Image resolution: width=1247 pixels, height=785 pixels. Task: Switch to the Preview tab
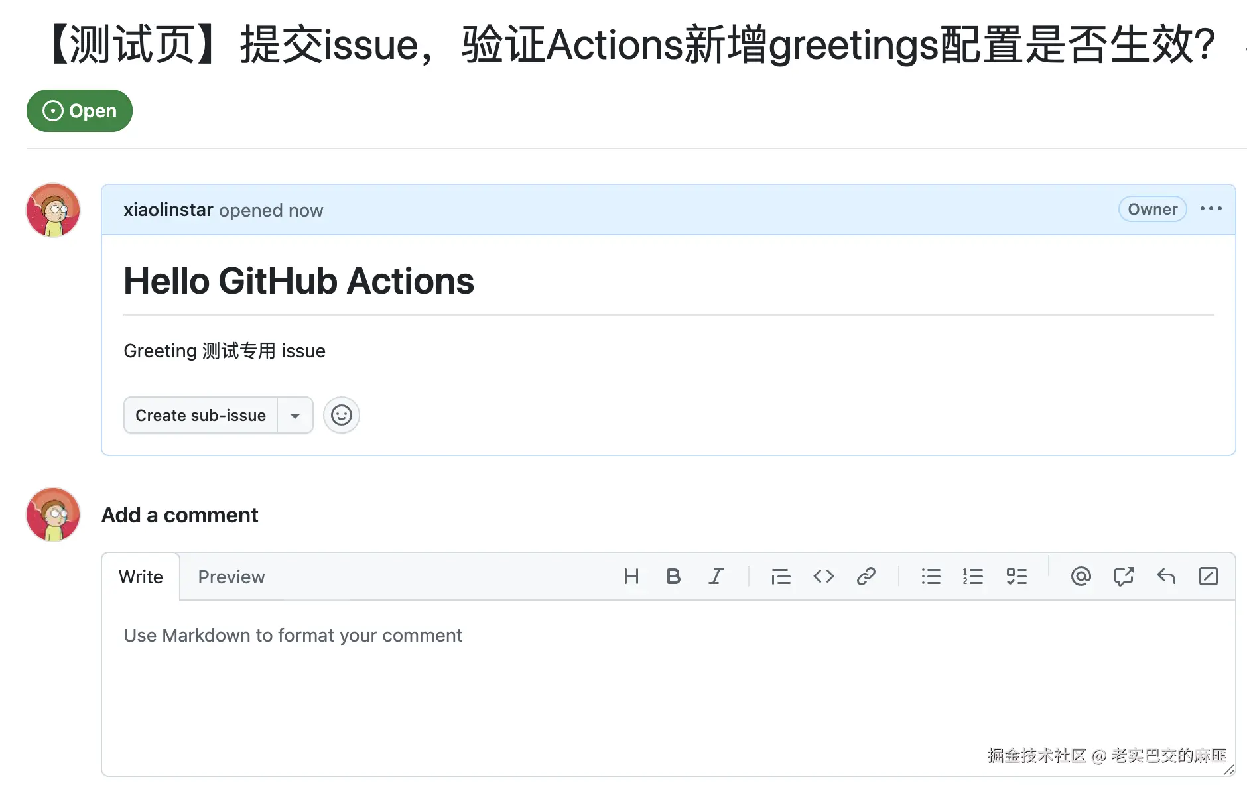[231, 577]
